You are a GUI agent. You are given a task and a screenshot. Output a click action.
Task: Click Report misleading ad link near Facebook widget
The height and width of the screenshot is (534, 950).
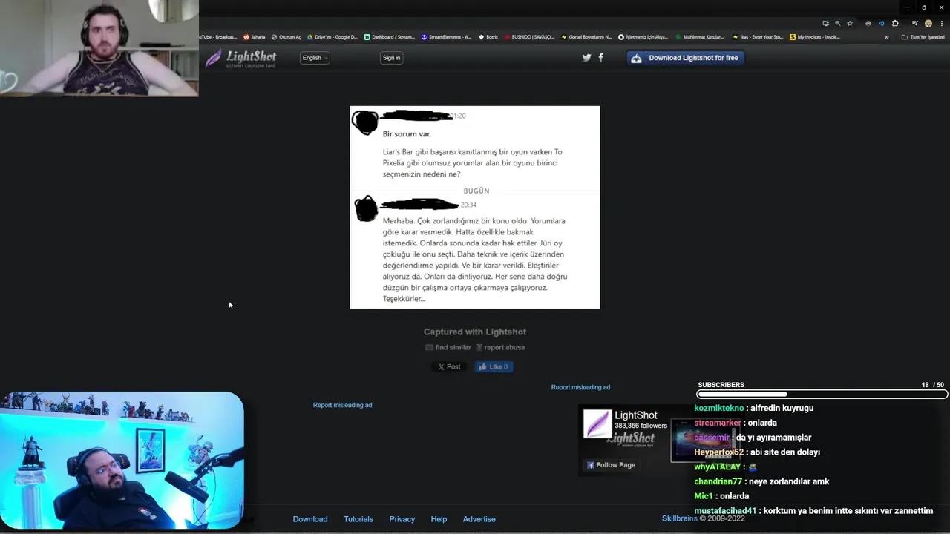580,387
